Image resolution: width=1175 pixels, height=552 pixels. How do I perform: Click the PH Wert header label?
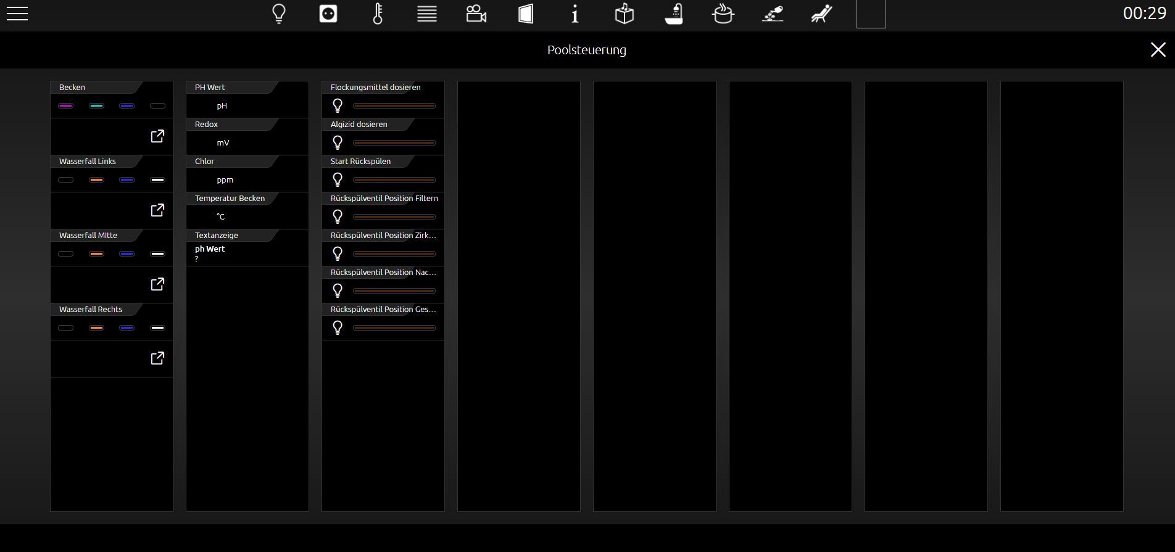pyautogui.click(x=210, y=88)
